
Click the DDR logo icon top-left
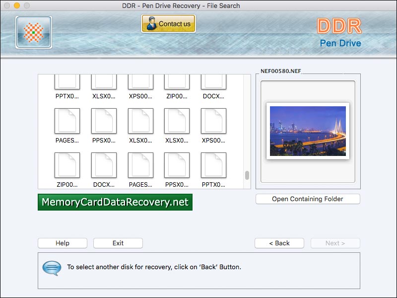pyautogui.click(x=33, y=32)
